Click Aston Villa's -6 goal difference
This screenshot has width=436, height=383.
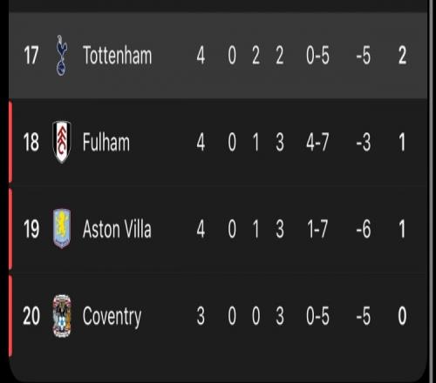(x=364, y=229)
